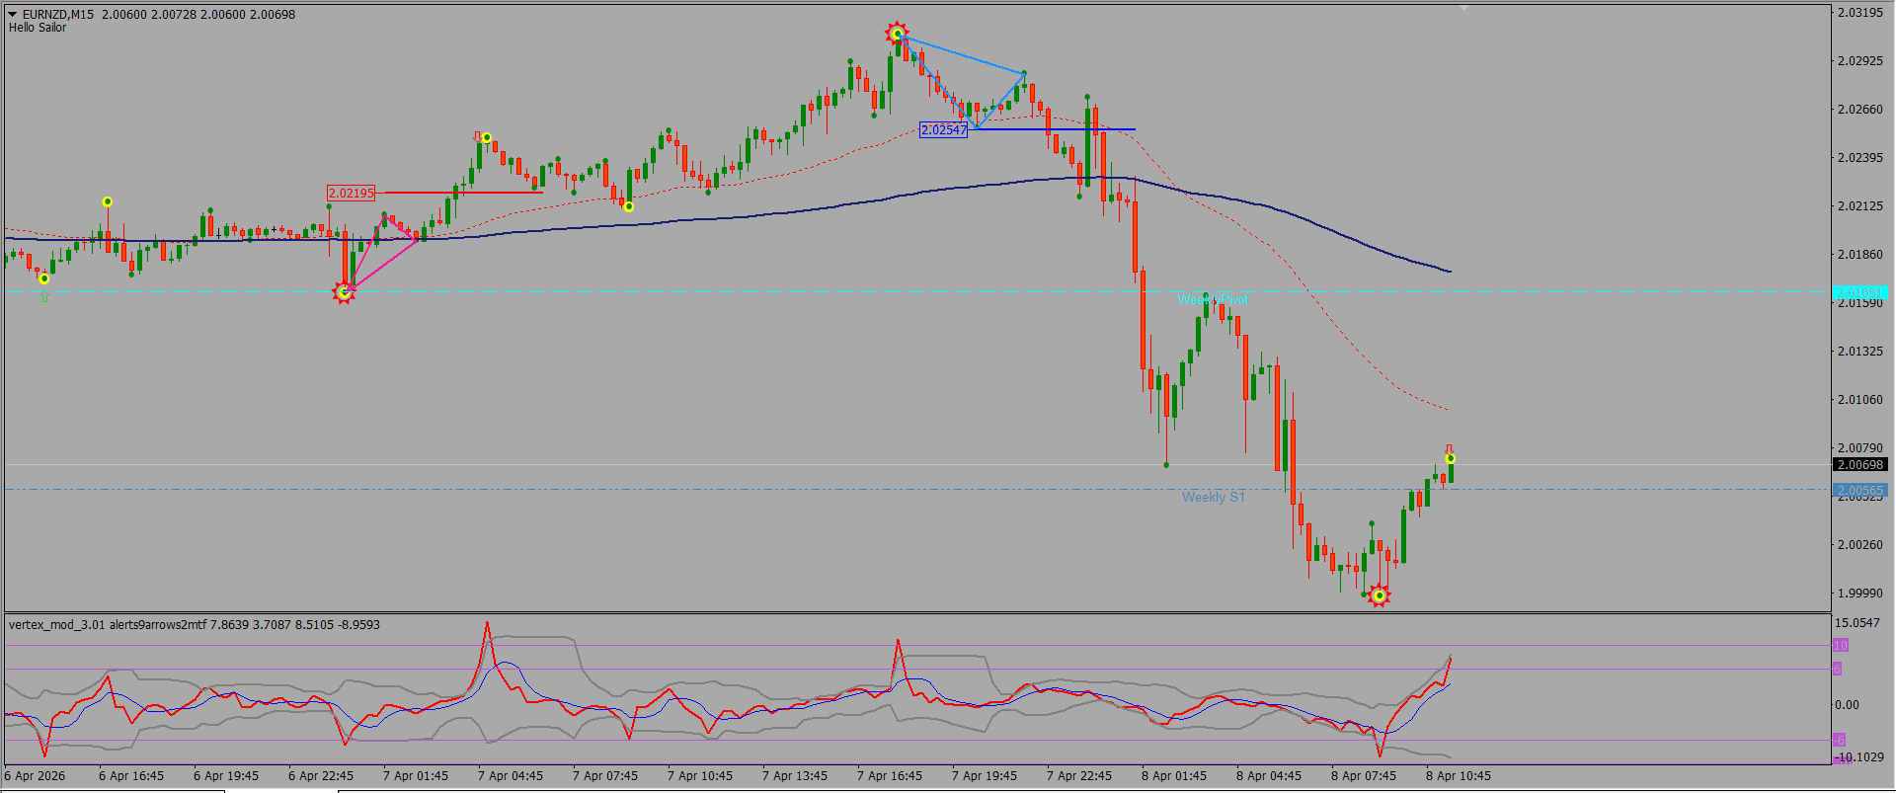Select the yellow dot at the low near the chart's left edge

pos(44,279)
